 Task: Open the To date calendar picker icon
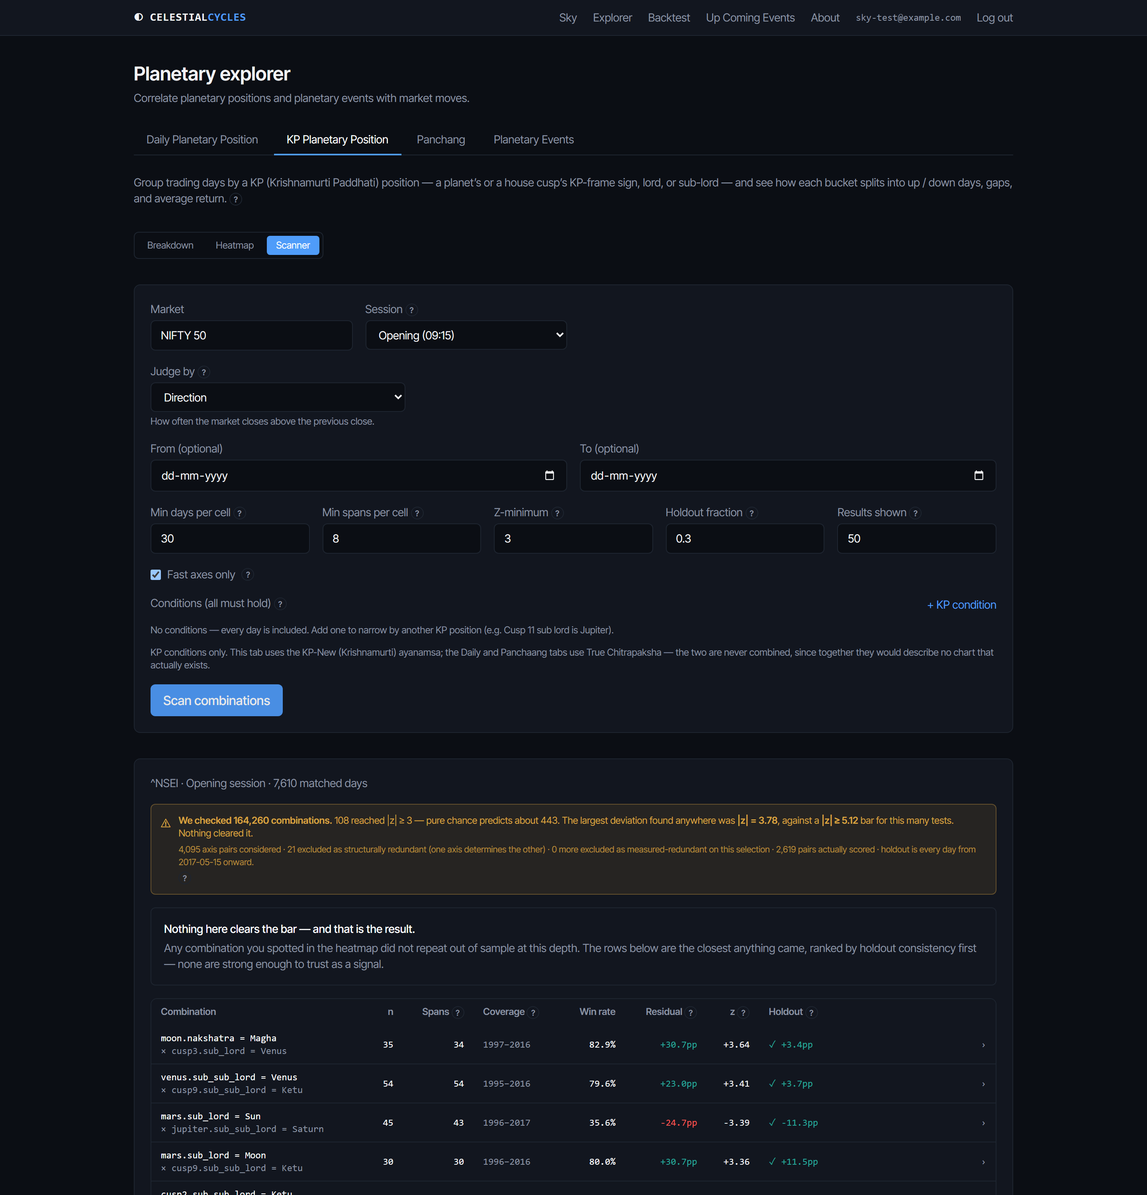[x=979, y=476]
